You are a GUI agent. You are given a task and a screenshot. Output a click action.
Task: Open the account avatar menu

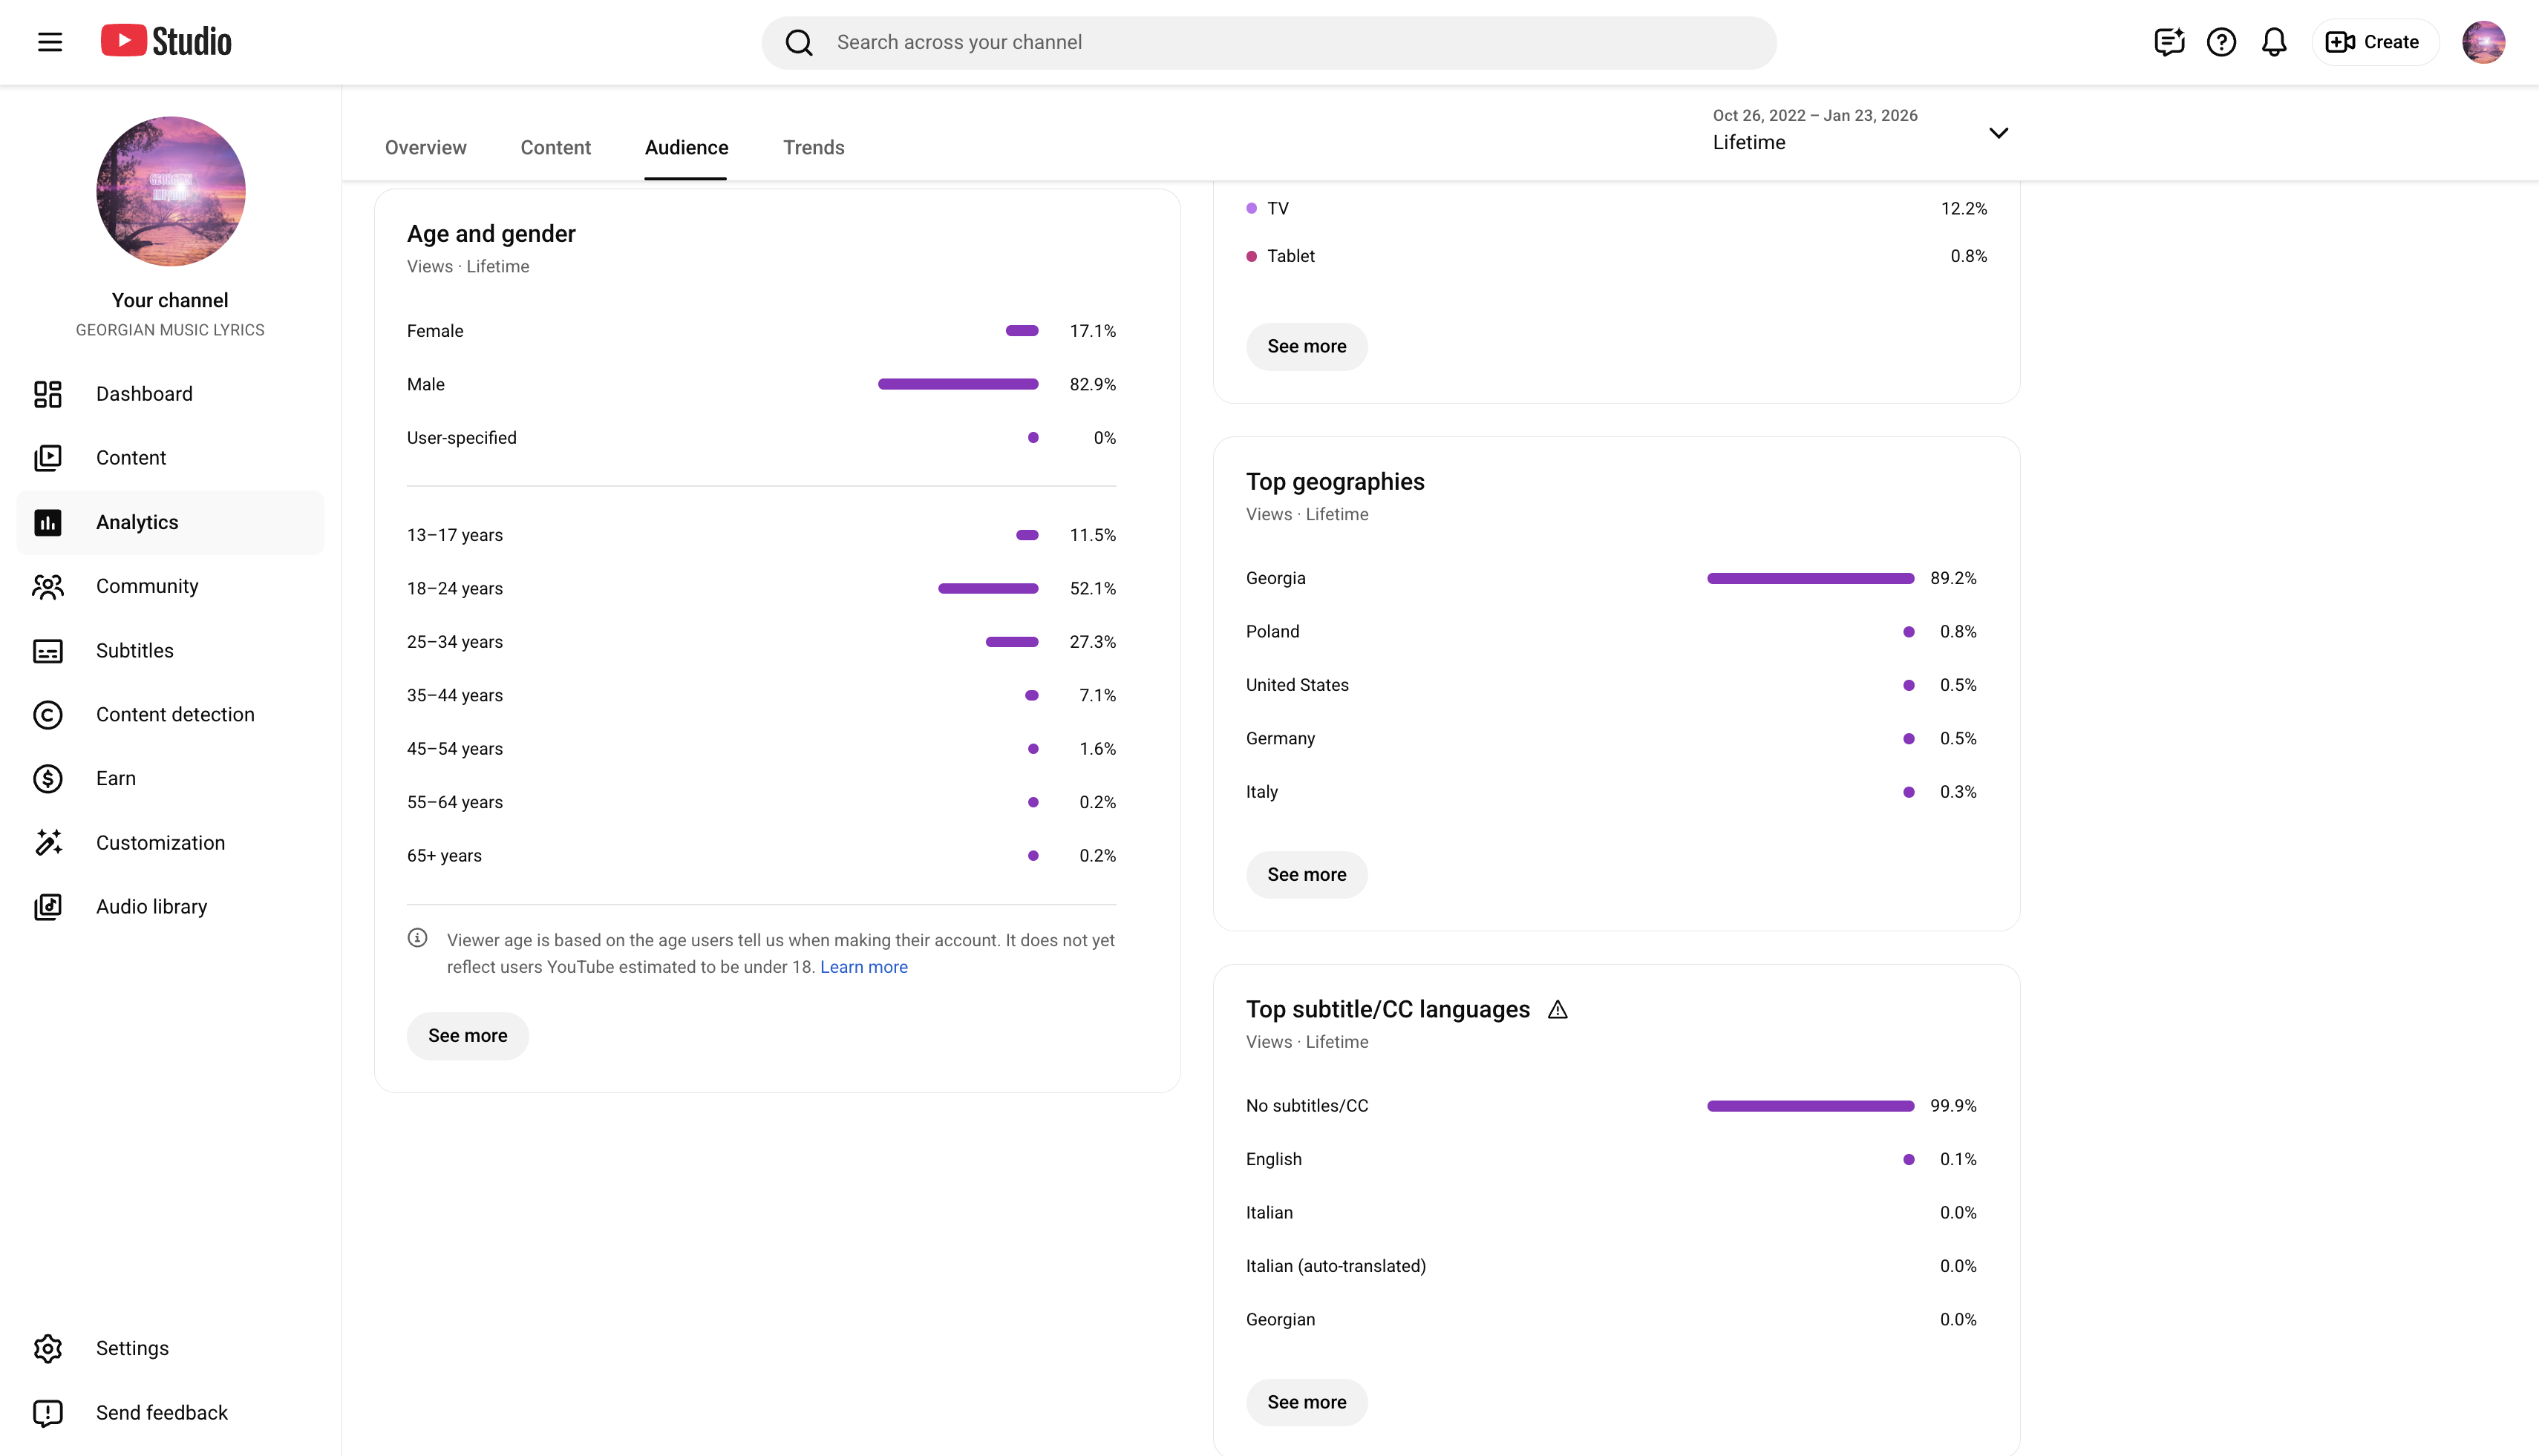pyautogui.click(x=2483, y=42)
